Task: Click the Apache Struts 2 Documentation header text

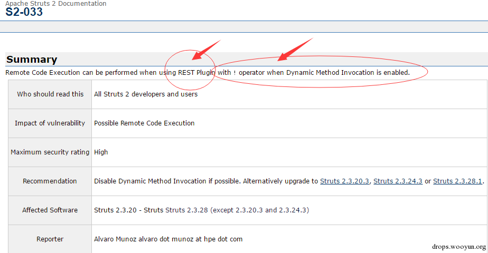Action: [x=55, y=4]
